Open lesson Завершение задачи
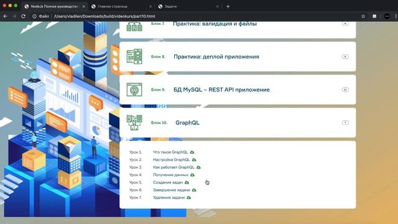Screen dimensions: 398x224 tap(172, 190)
